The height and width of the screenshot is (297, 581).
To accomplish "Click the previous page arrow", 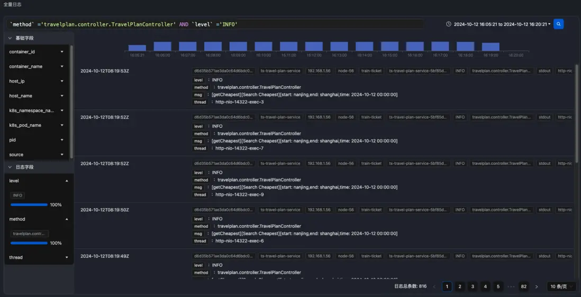I will click(434, 286).
